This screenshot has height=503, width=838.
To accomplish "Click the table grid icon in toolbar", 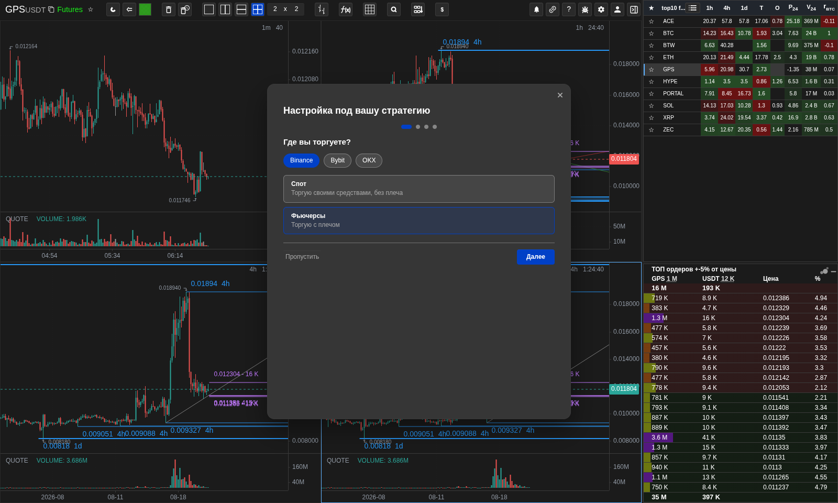I will (370, 9).
